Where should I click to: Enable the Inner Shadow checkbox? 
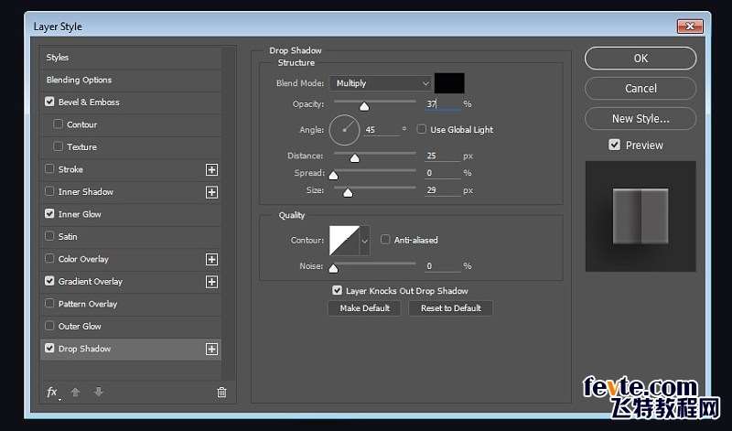tap(49, 191)
